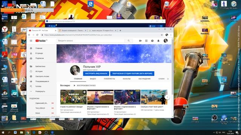Click ВОСПРОИЗВЕСТИ ВСЕ play all
Screen dimensions: 241x135
point(85,85)
